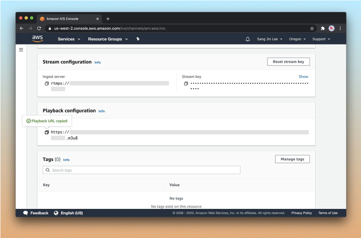Click the browser forward arrow
This screenshot has width=361, height=238.
click(30, 28)
